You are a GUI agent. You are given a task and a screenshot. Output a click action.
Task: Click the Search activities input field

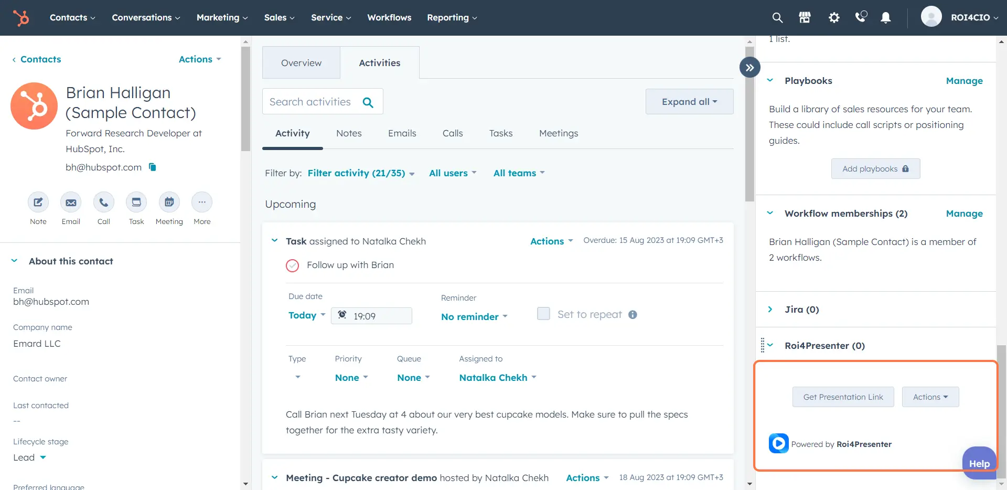pyautogui.click(x=315, y=101)
